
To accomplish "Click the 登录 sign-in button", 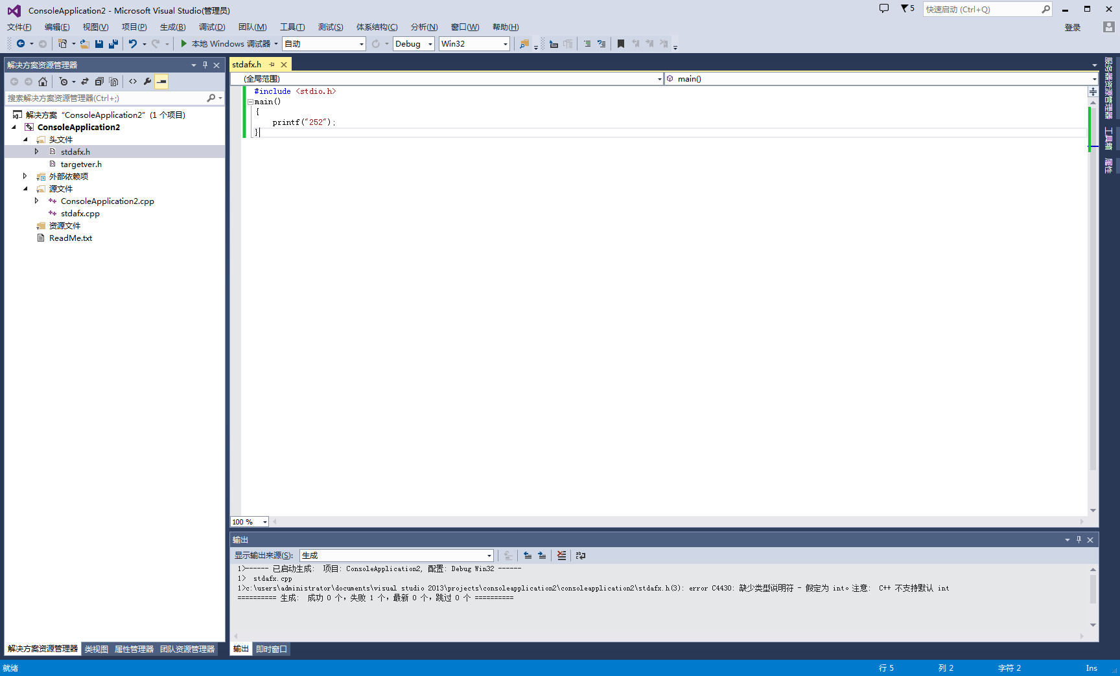I will coord(1073,27).
